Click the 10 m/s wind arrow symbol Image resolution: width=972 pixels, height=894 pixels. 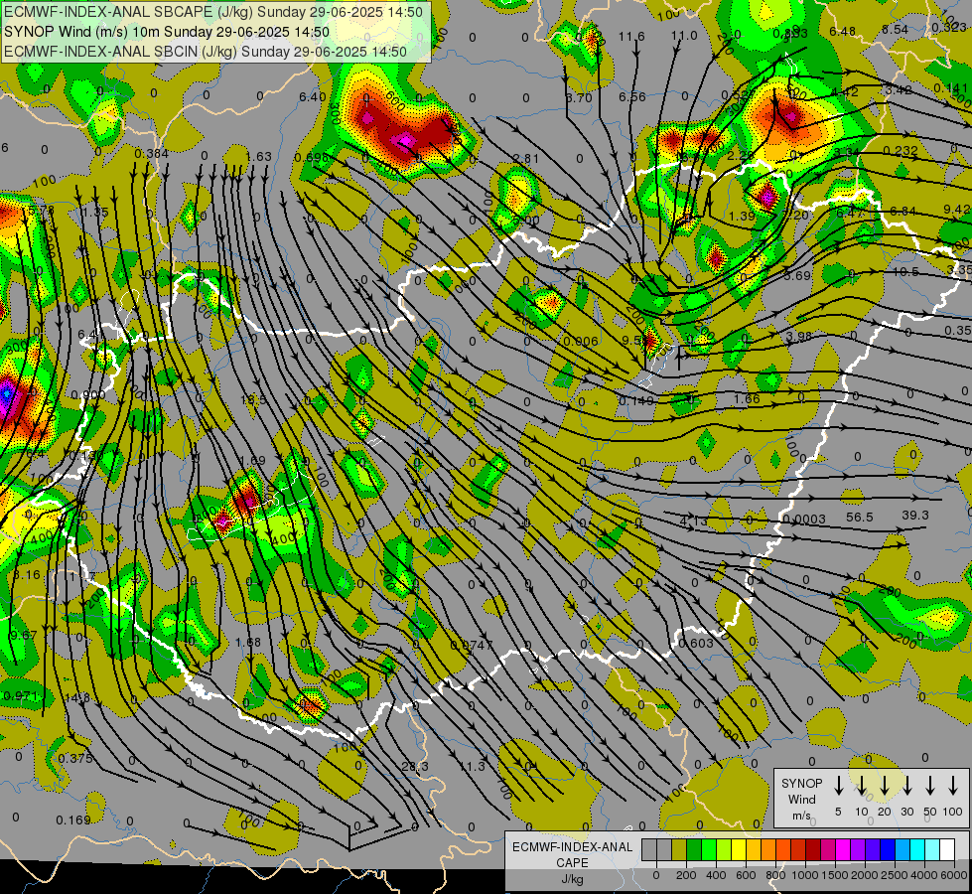[862, 786]
